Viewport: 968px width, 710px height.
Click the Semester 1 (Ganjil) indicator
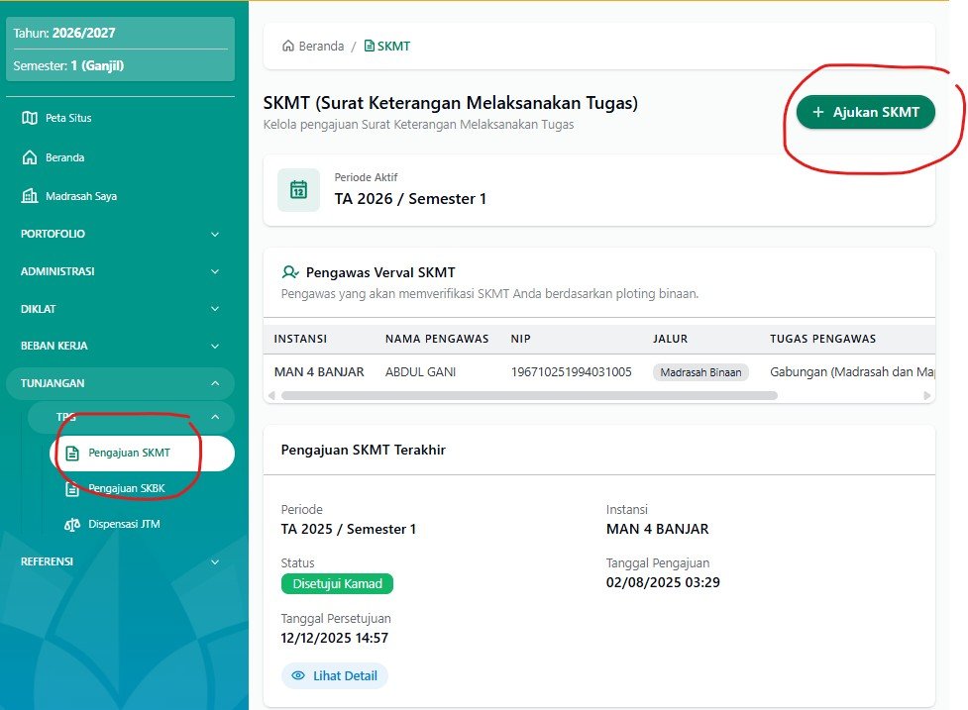(68, 66)
